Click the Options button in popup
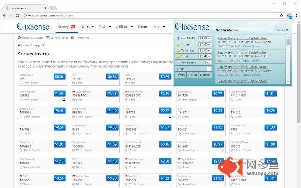 tap(205, 75)
